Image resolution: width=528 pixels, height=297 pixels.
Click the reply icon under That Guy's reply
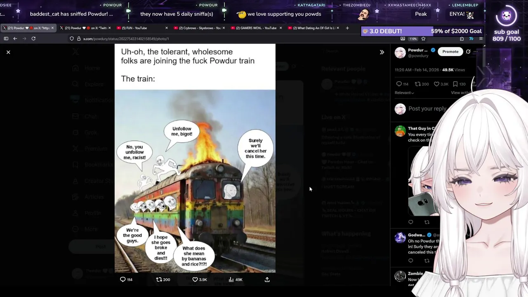(x=410, y=222)
